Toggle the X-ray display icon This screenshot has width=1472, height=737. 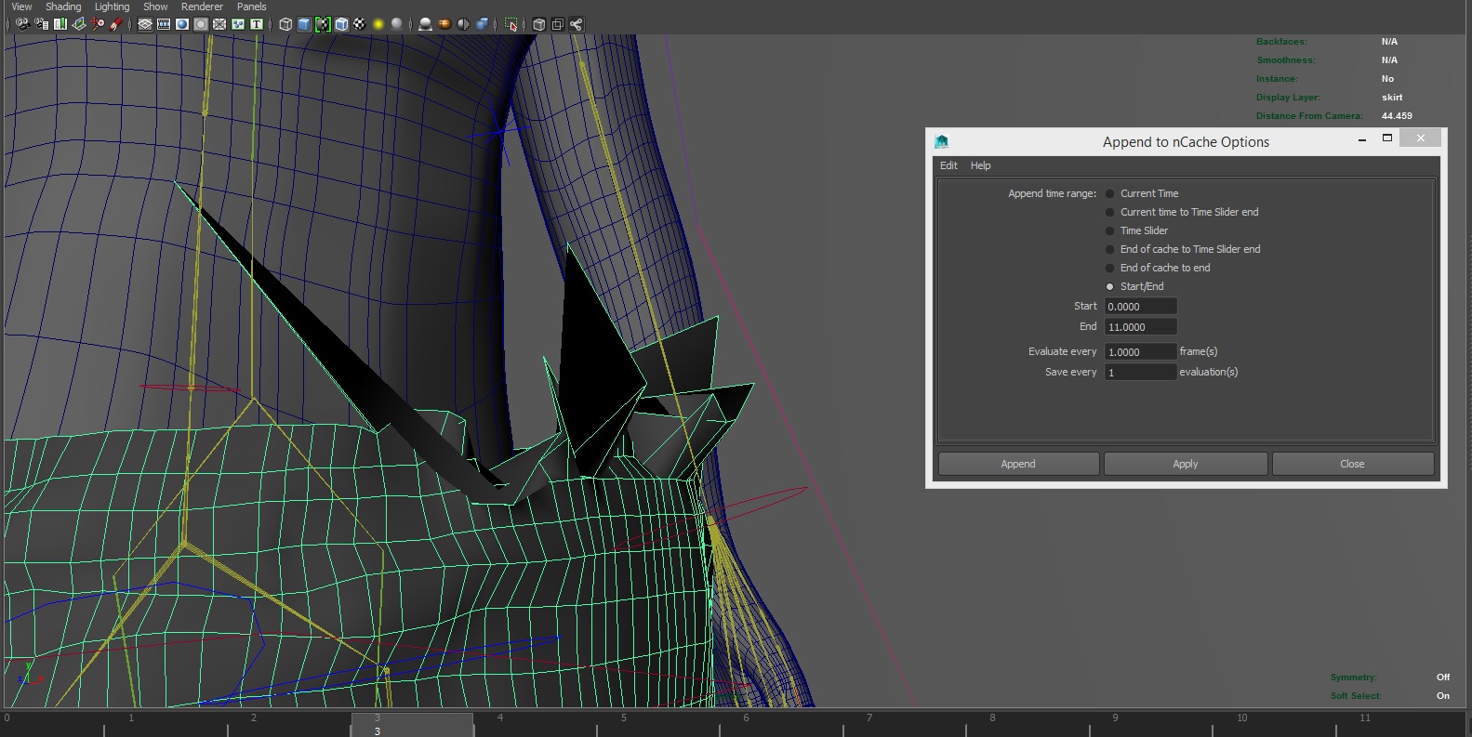pyautogui.click(x=538, y=24)
